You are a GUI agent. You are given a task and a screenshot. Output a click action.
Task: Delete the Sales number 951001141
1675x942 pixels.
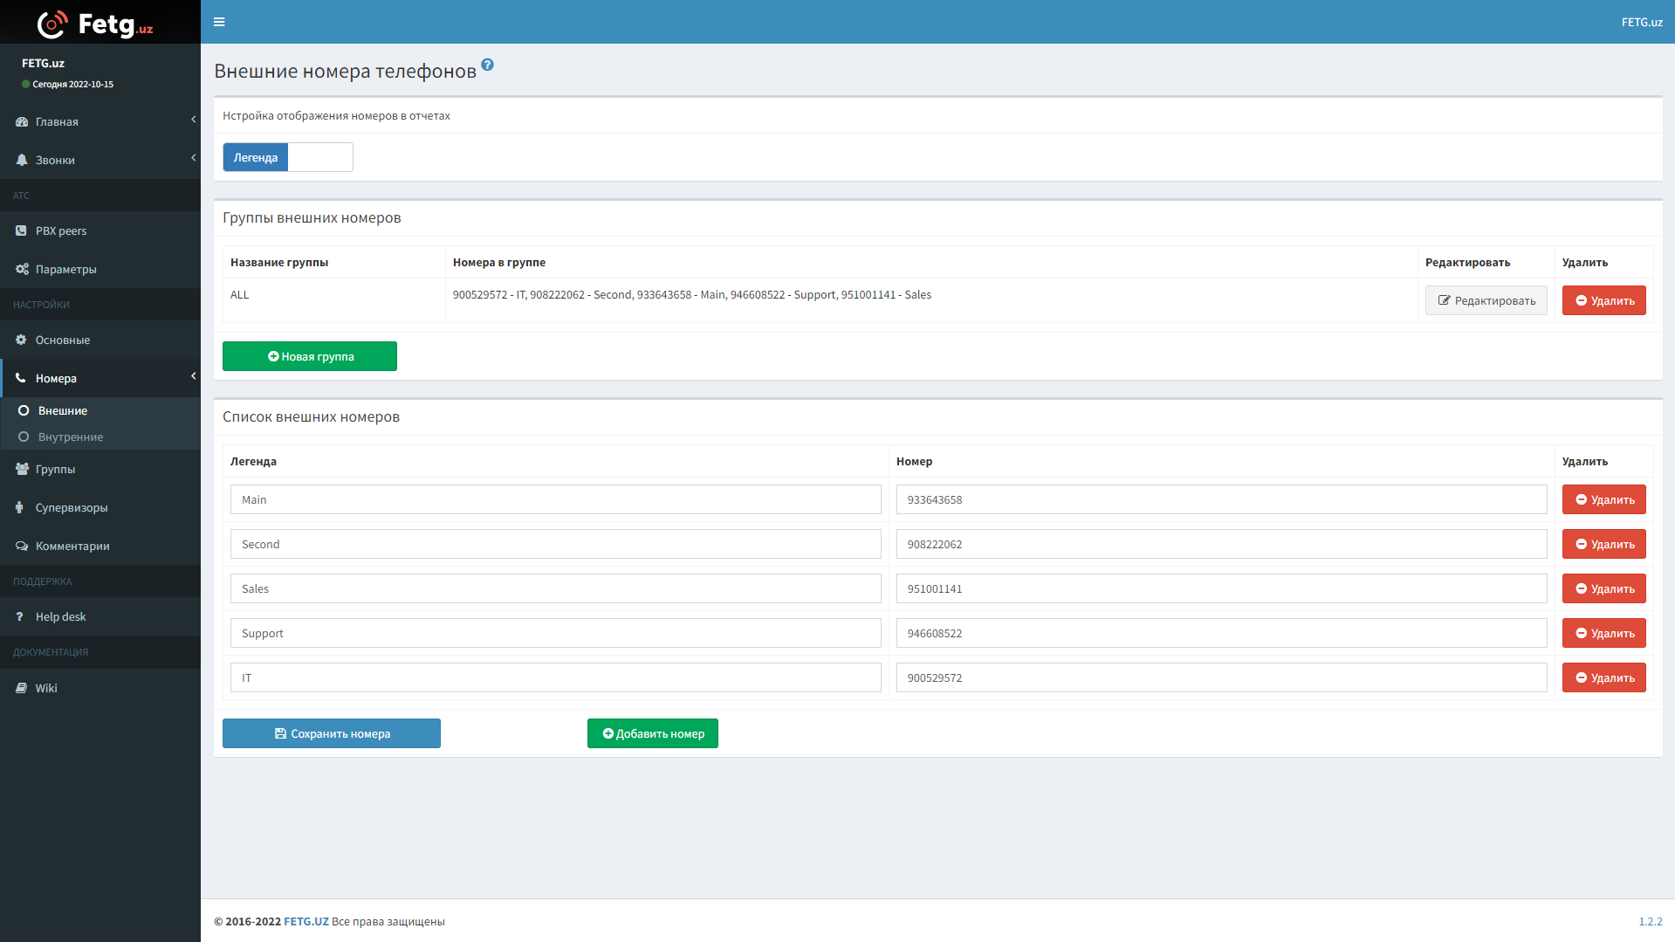point(1603,589)
